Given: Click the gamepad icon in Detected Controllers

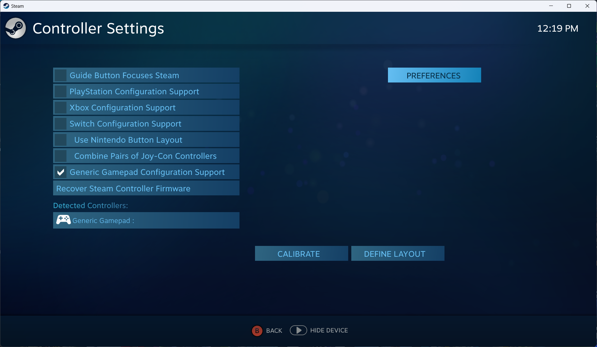Looking at the screenshot, I should coord(63,220).
